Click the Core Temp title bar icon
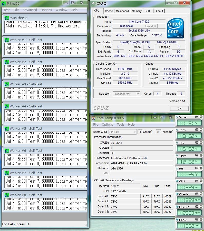This screenshot has width=204, height=231. 93,118
